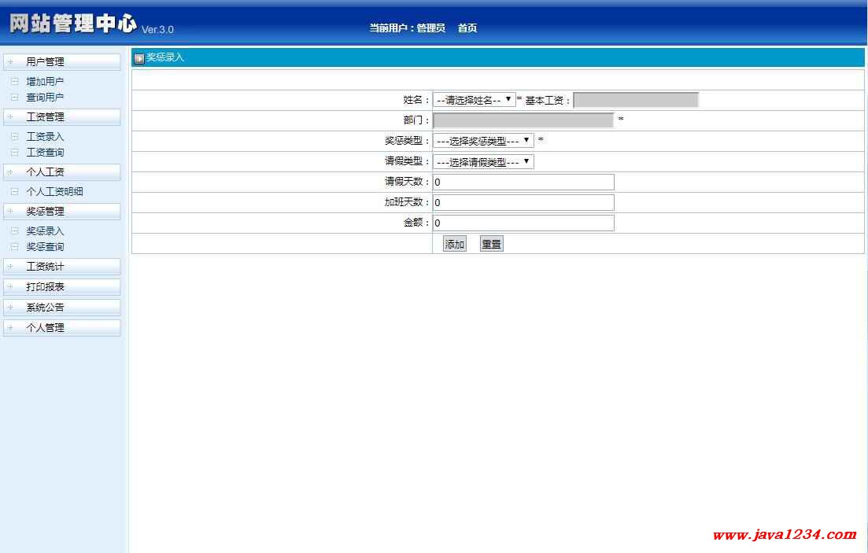Click the plus icon on 用户管理

(10, 61)
